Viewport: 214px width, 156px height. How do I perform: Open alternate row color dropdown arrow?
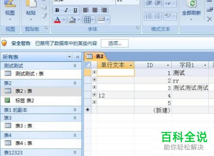(x=108, y=19)
